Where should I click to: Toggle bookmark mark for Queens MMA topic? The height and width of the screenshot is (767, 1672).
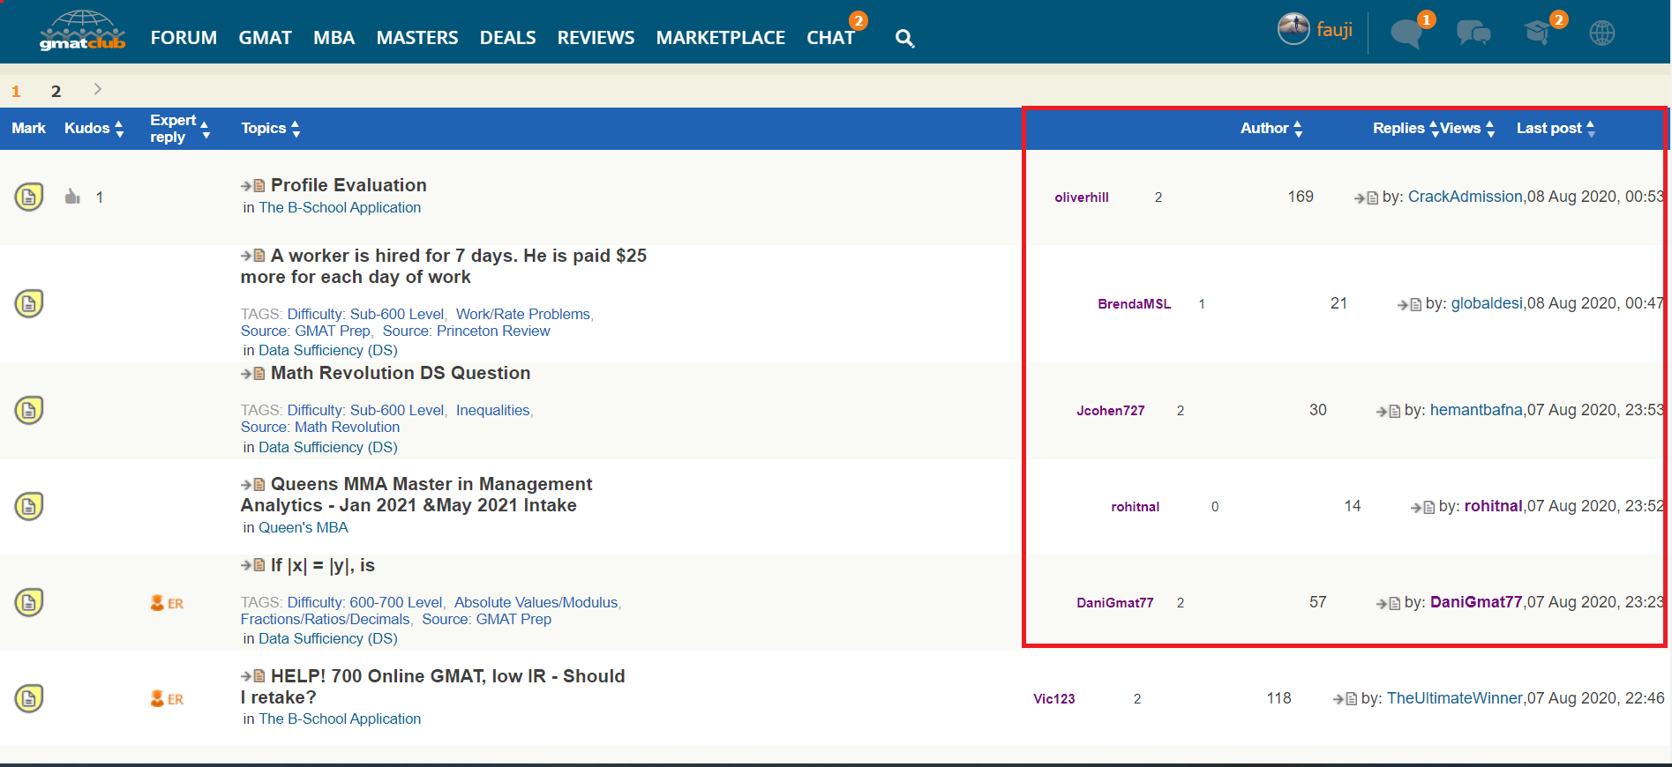tap(29, 506)
